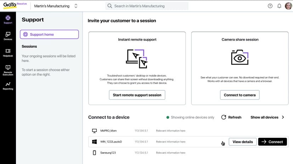Click the Instant remote support card title
293x164 pixels.
(x=137, y=40)
